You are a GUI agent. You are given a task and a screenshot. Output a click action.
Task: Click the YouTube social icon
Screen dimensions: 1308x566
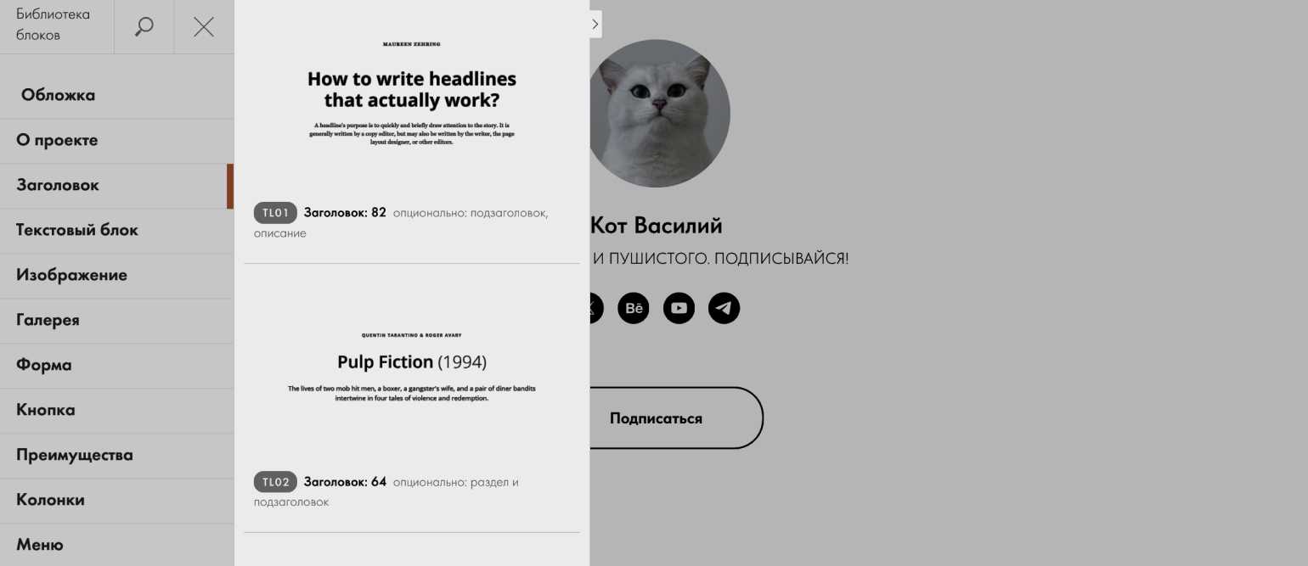679,308
